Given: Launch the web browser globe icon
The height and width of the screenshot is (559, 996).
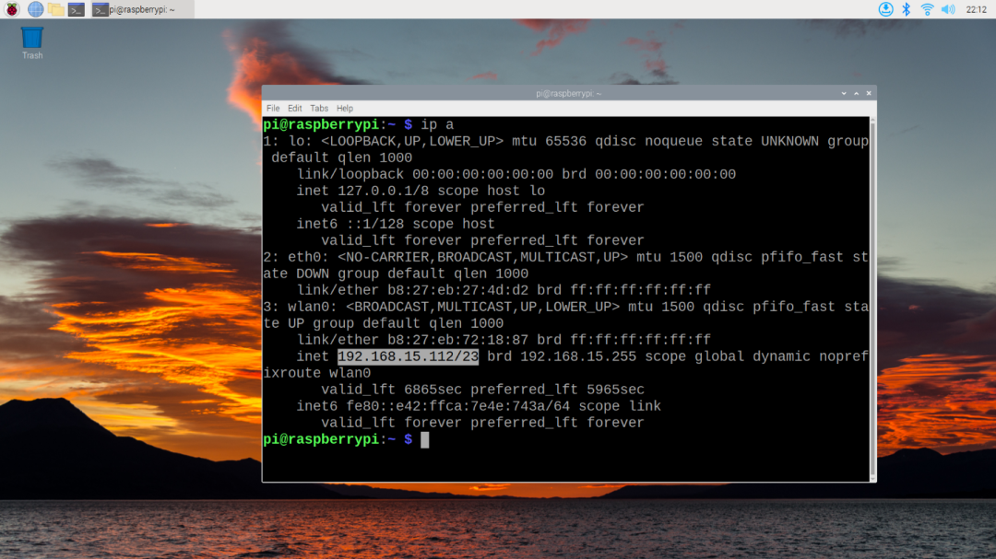Looking at the screenshot, I should tap(35, 9).
